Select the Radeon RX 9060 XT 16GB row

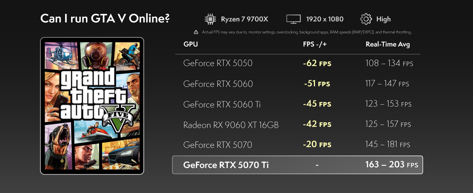click(298, 124)
